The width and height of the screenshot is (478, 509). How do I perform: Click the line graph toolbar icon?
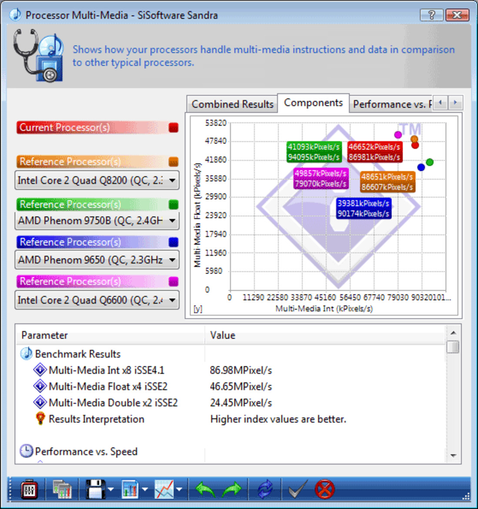pos(164,489)
